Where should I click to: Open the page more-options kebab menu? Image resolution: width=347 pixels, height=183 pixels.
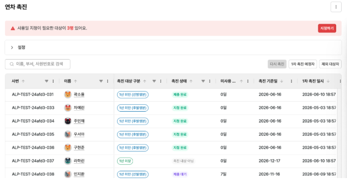(336, 7)
